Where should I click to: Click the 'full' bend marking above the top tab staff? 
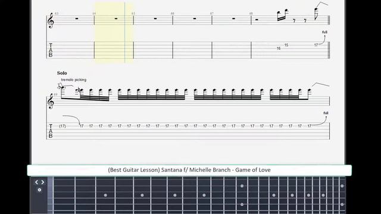tap(324, 32)
